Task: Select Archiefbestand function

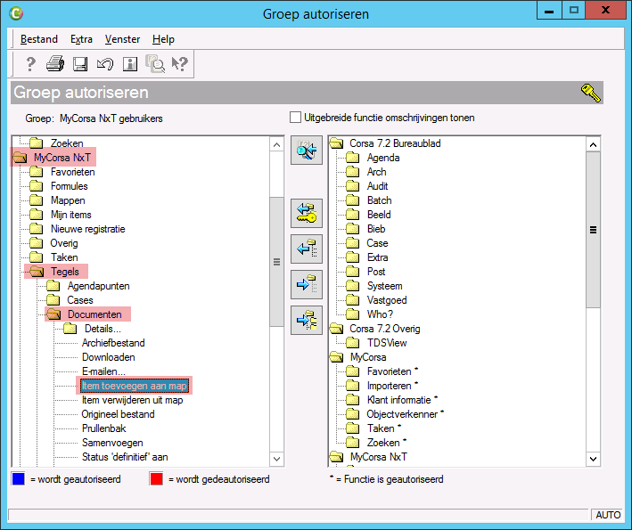Action: pos(113,343)
